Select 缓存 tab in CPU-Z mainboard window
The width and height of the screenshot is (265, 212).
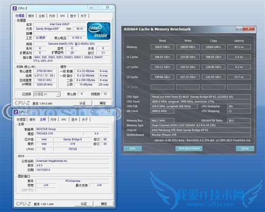click(x=32, y=120)
